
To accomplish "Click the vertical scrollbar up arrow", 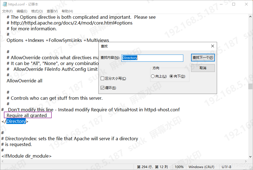I will point(250,17).
